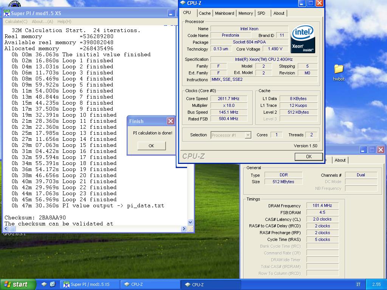
Task: Click the Loop 24 finished line
Action: coord(64,199)
